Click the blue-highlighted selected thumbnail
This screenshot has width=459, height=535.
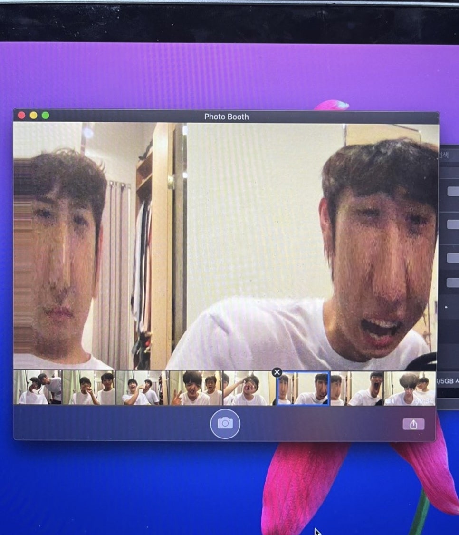click(303, 388)
